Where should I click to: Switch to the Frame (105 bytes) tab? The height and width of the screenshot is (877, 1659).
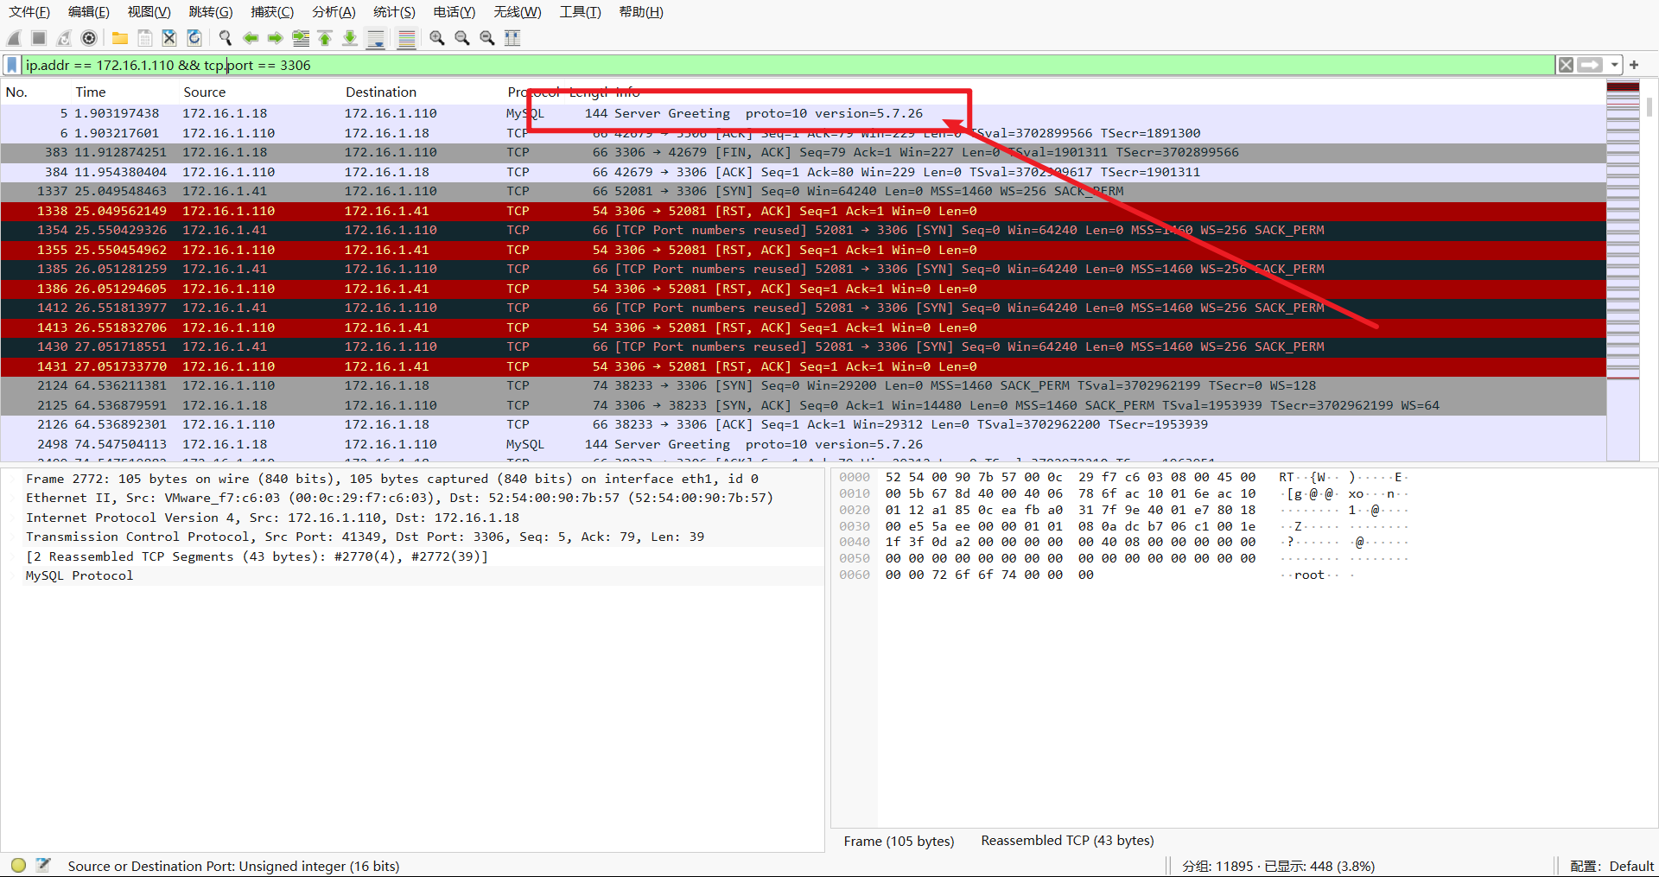coord(899,841)
